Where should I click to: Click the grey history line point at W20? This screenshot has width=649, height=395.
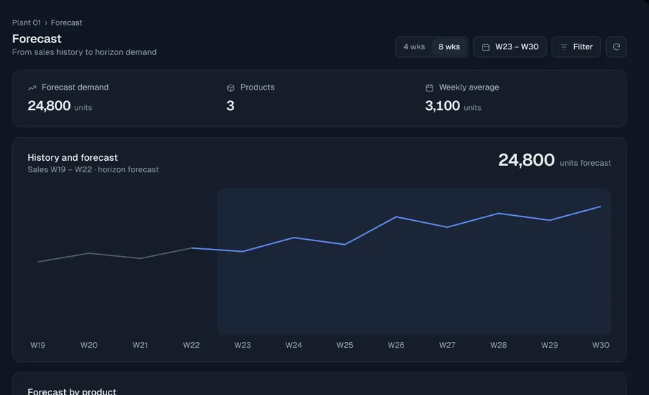pos(89,253)
